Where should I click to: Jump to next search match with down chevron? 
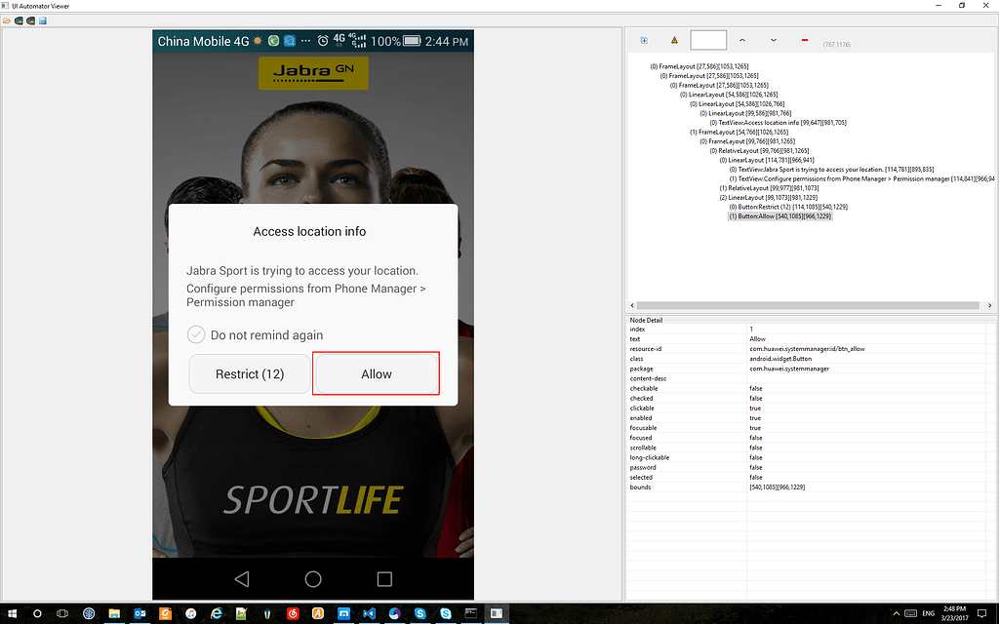click(774, 40)
